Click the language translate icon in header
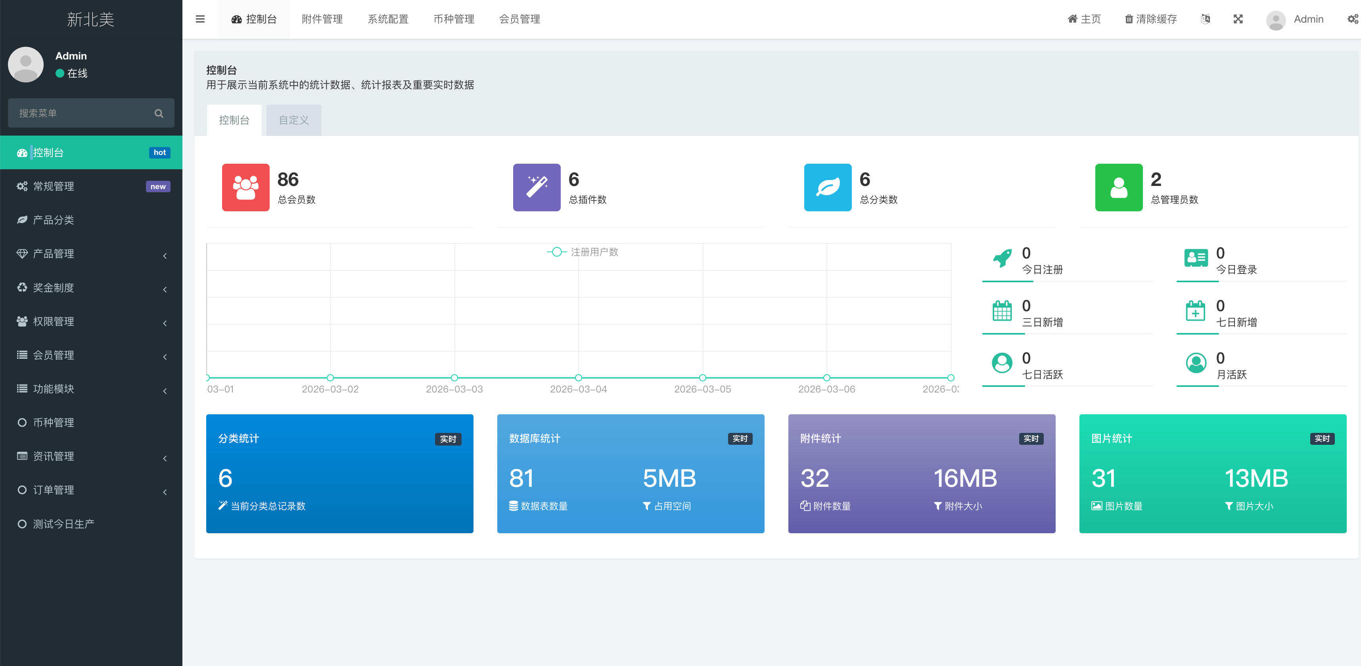Image resolution: width=1361 pixels, height=666 pixels. click(1205, 19)
